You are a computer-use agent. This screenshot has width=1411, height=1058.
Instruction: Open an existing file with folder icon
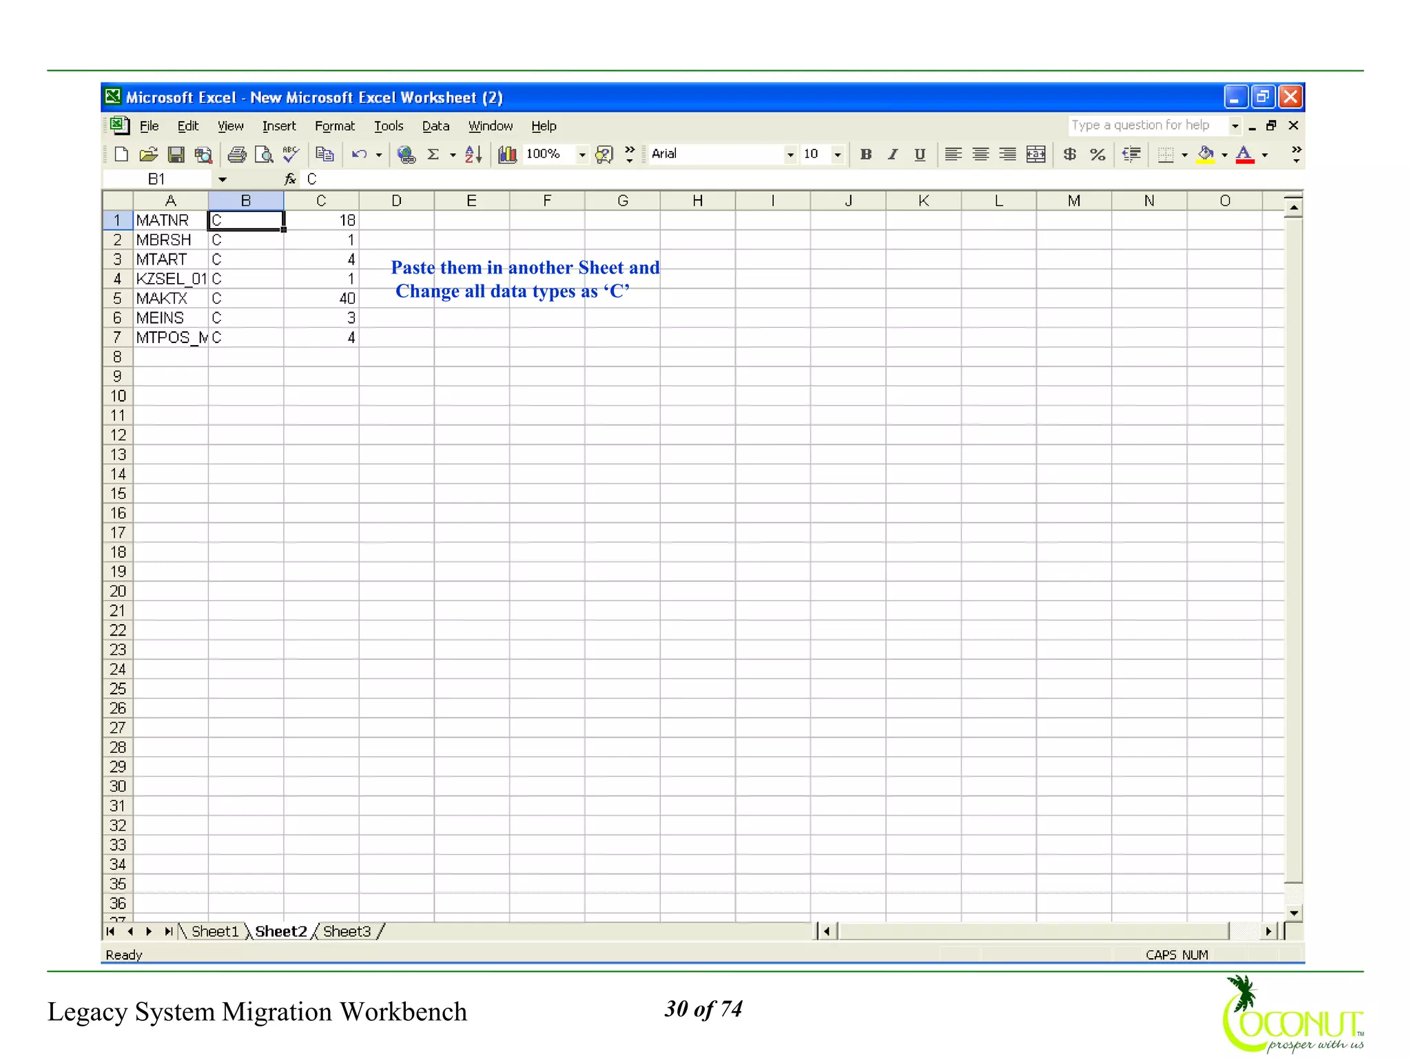148,154
